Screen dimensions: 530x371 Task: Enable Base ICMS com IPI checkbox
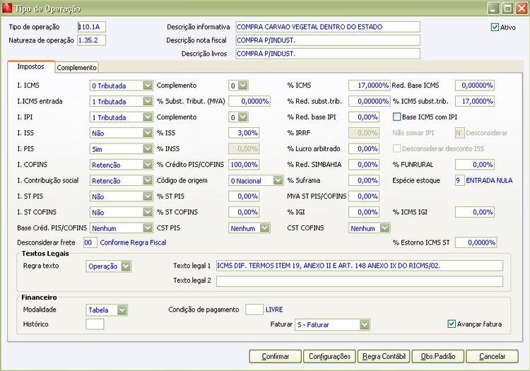coord(396,117)
